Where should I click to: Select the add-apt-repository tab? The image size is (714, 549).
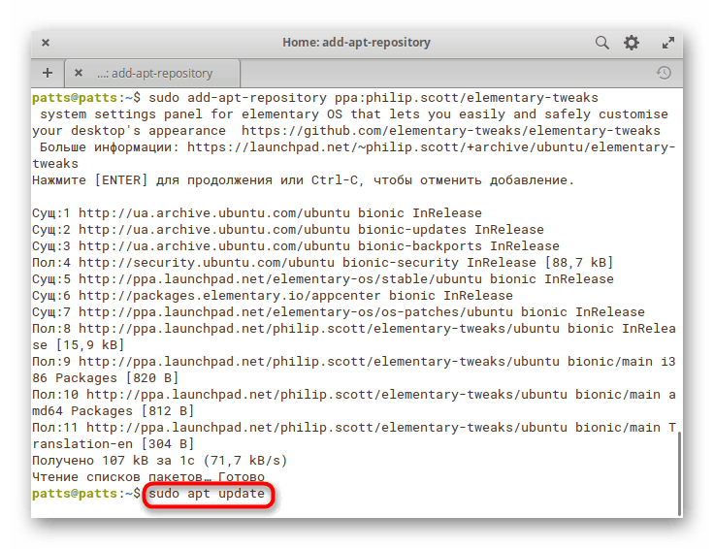pyautogui.click(x=152, y=73)
